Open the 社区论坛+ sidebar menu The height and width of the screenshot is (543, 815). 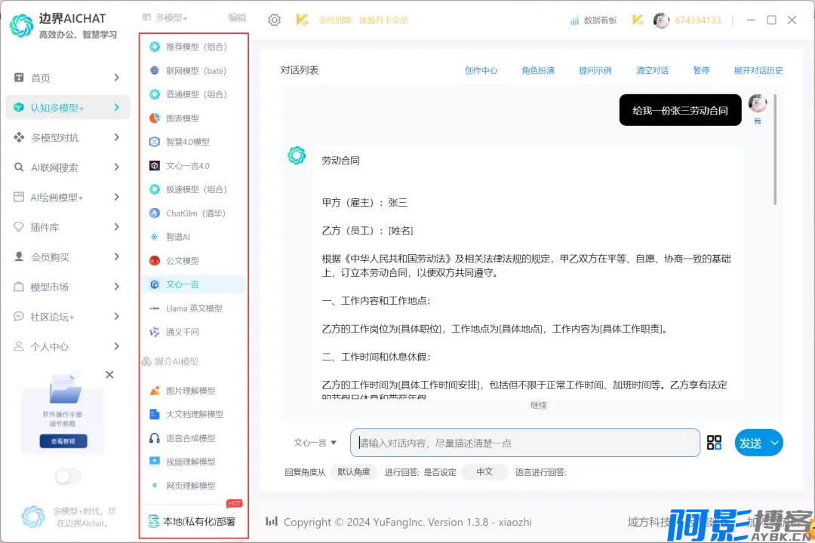68,317
